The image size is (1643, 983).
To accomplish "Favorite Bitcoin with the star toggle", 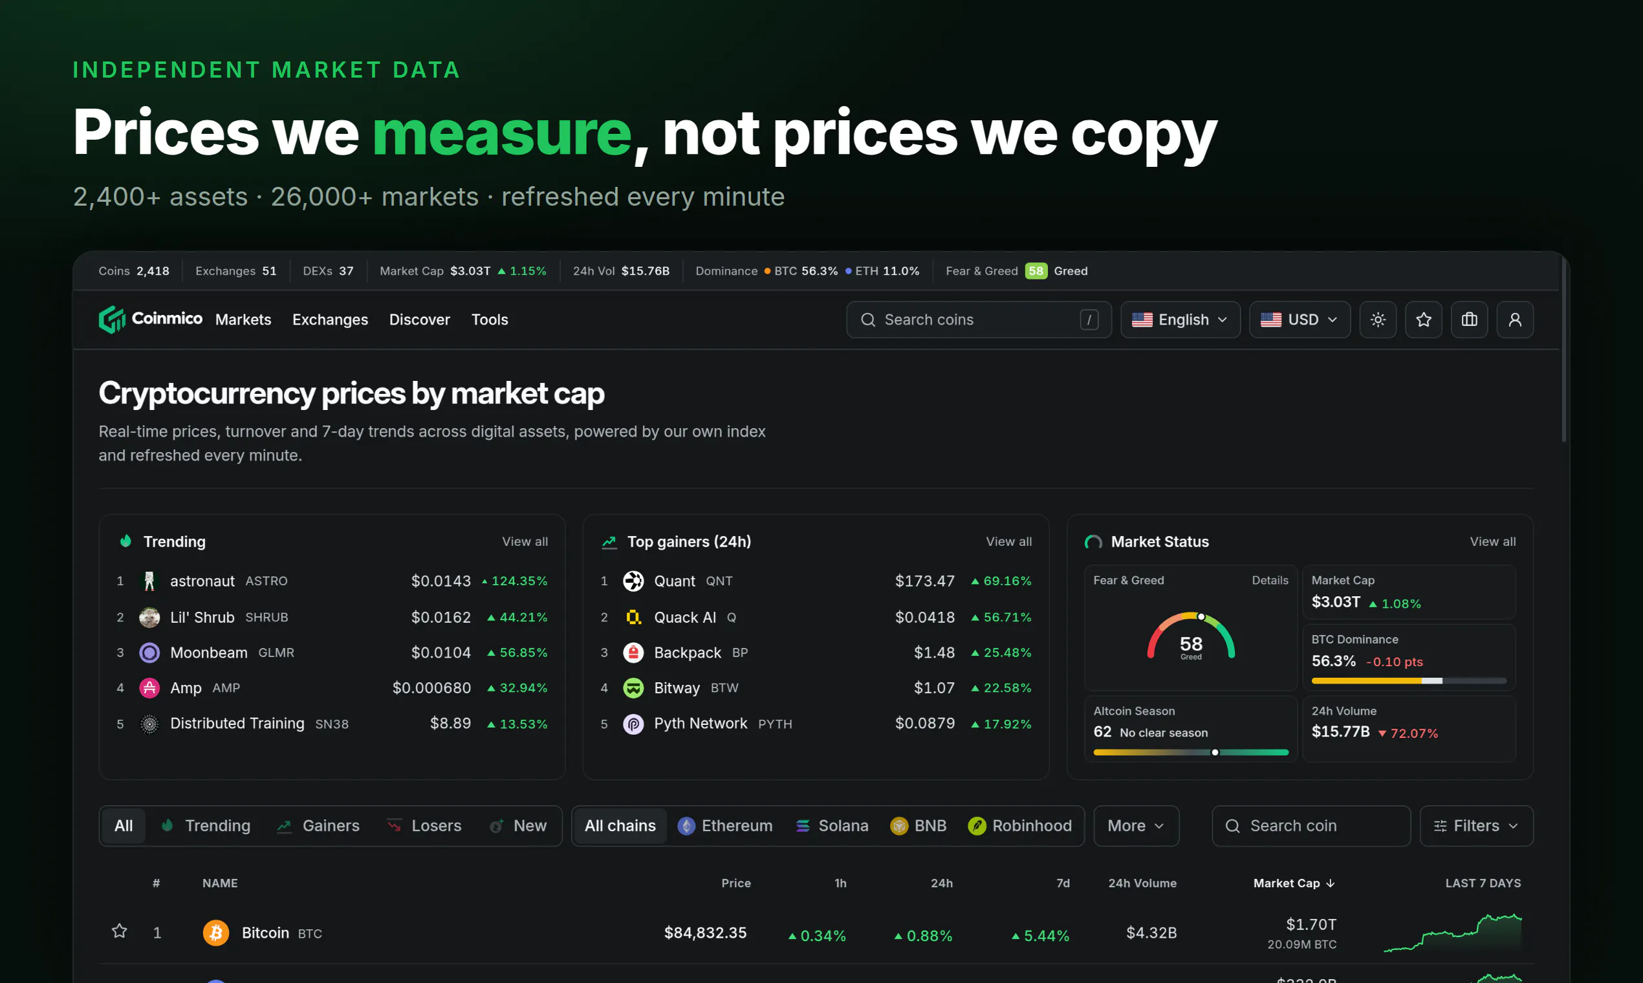I will 119,931.
